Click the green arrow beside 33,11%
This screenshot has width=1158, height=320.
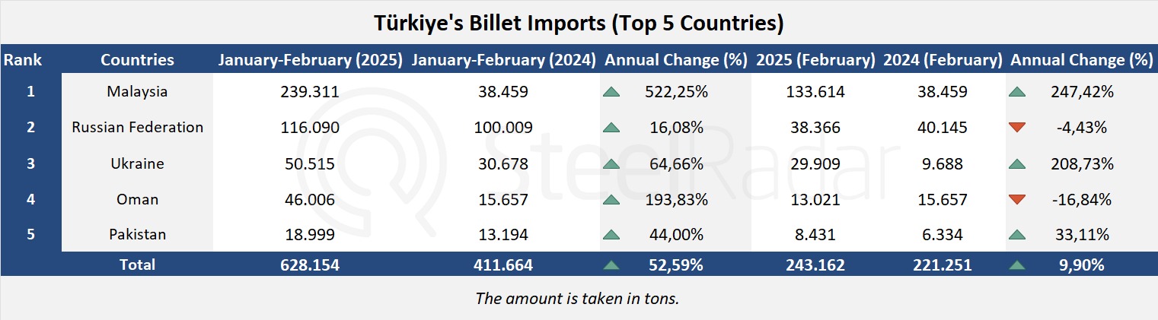pyautogui.click(x=1016, y=235)
